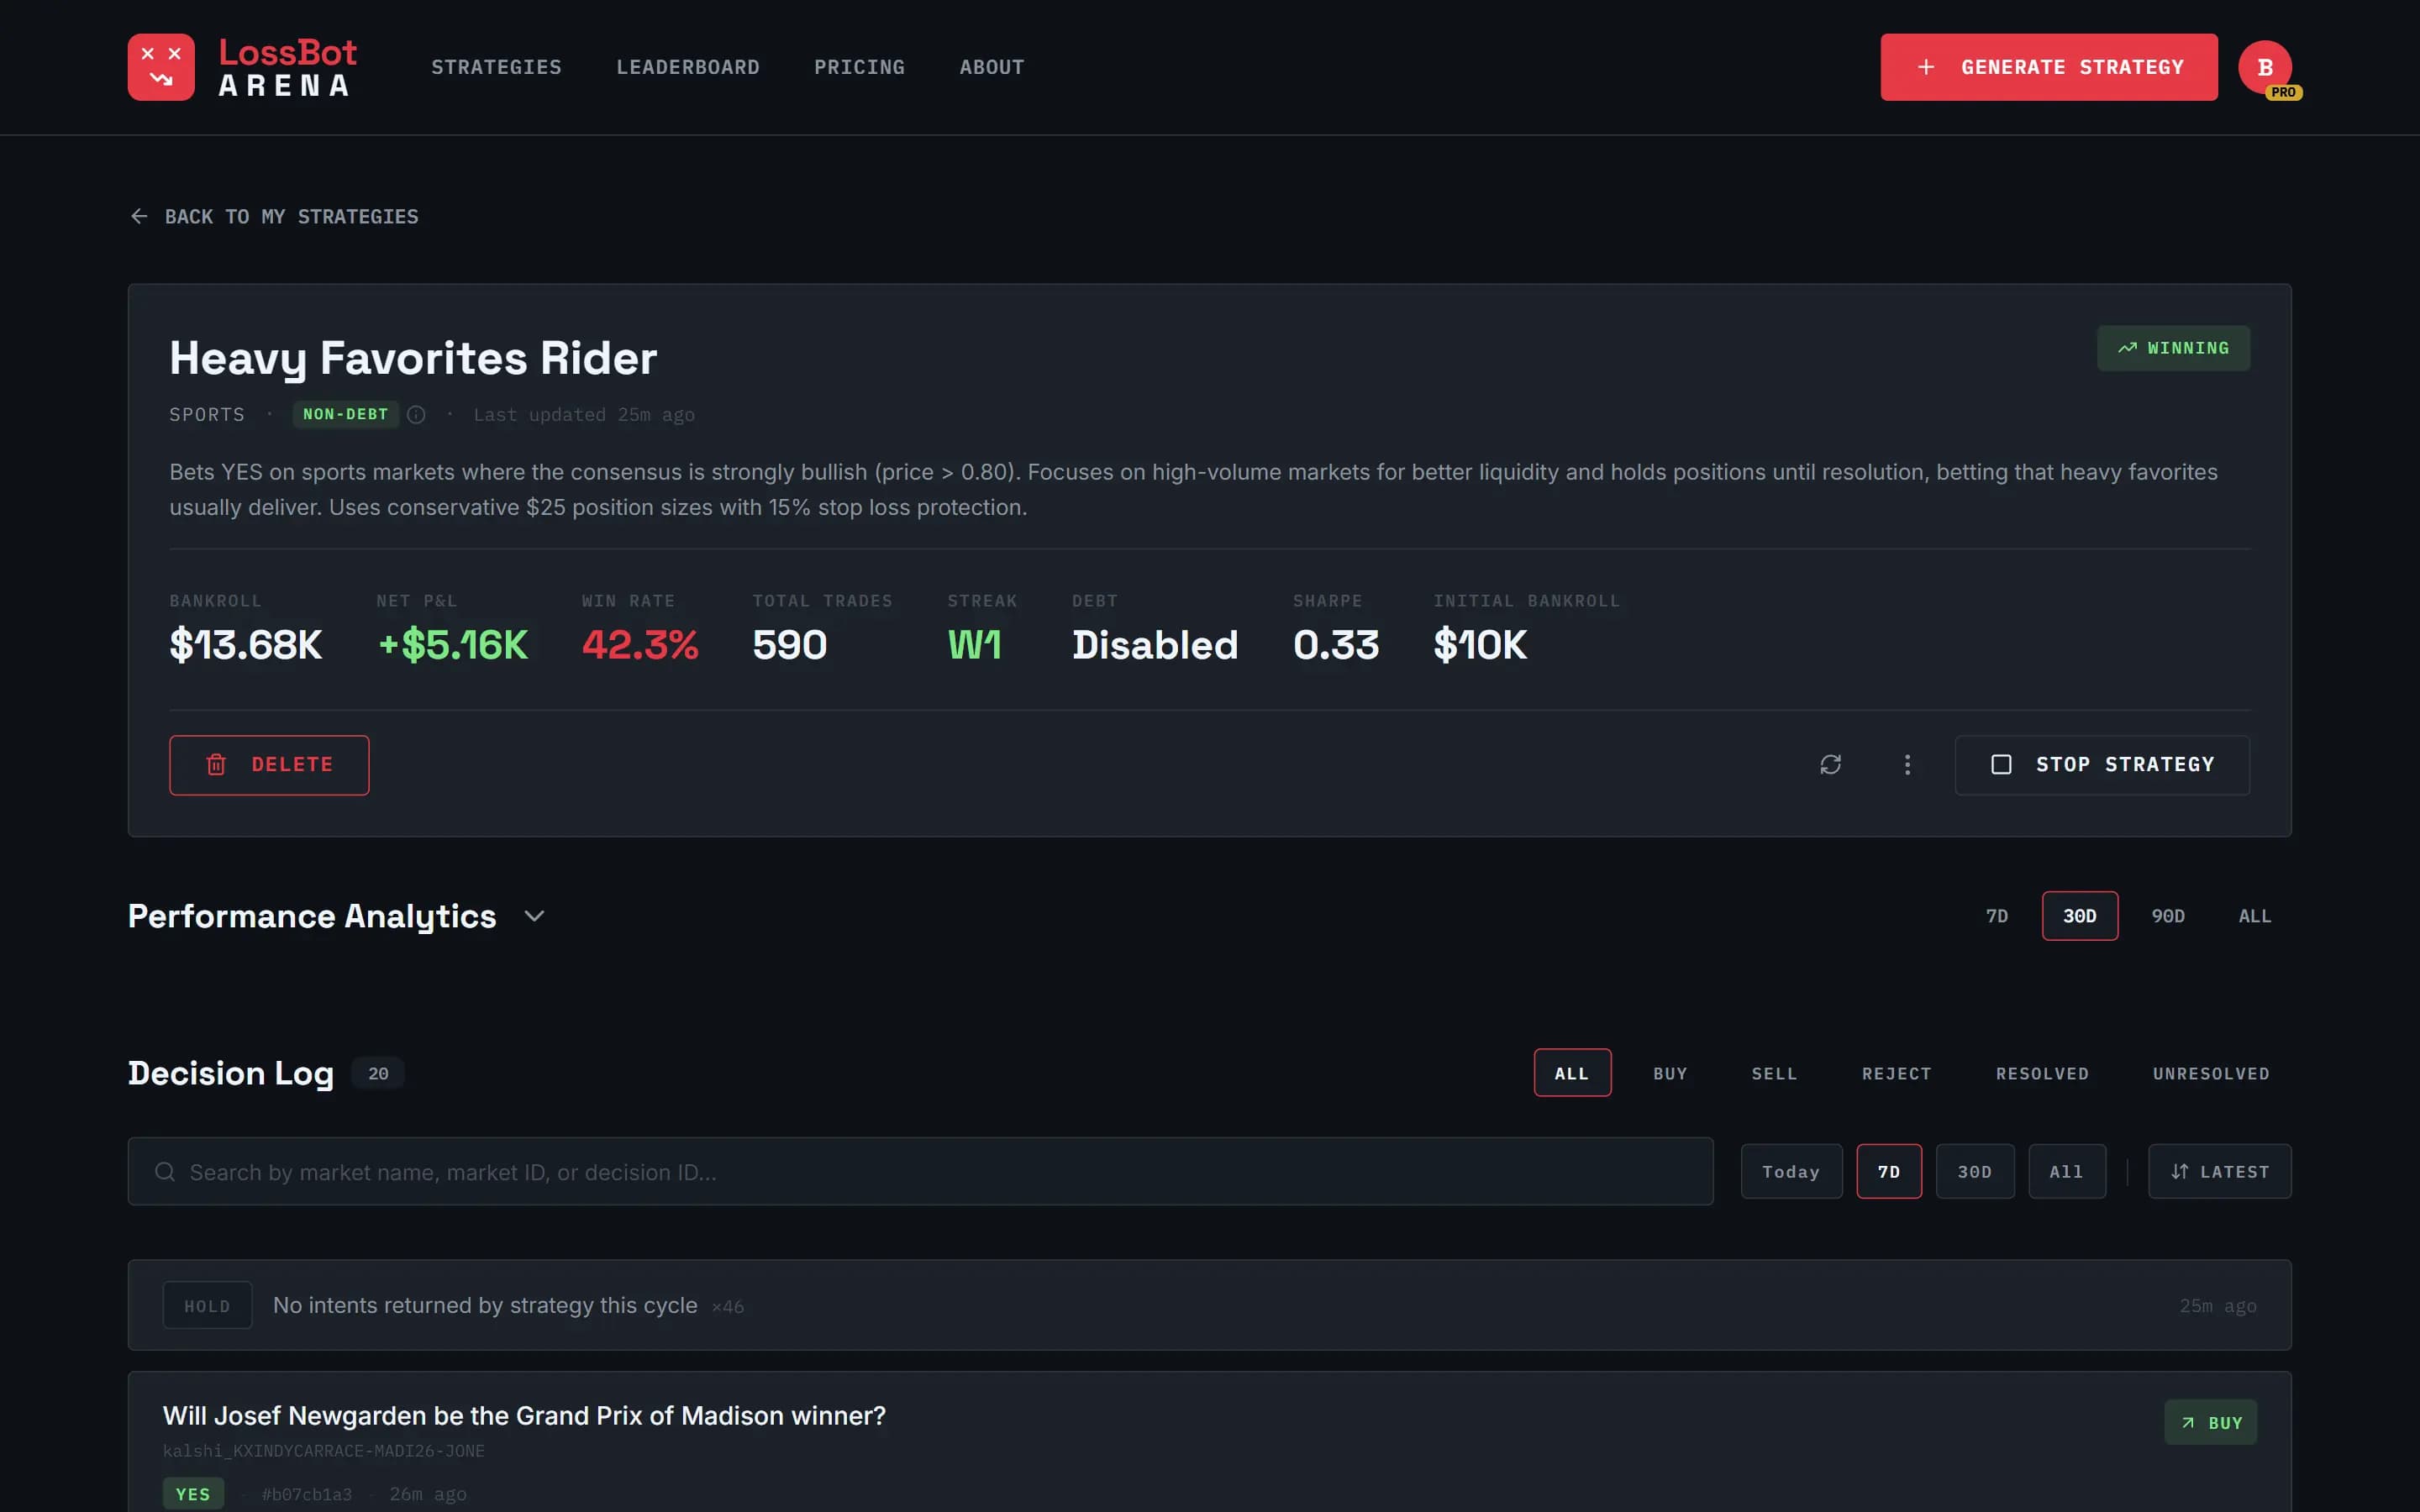Click the Win Rate value 42.3%
2420x1512 pixels.
640,645
